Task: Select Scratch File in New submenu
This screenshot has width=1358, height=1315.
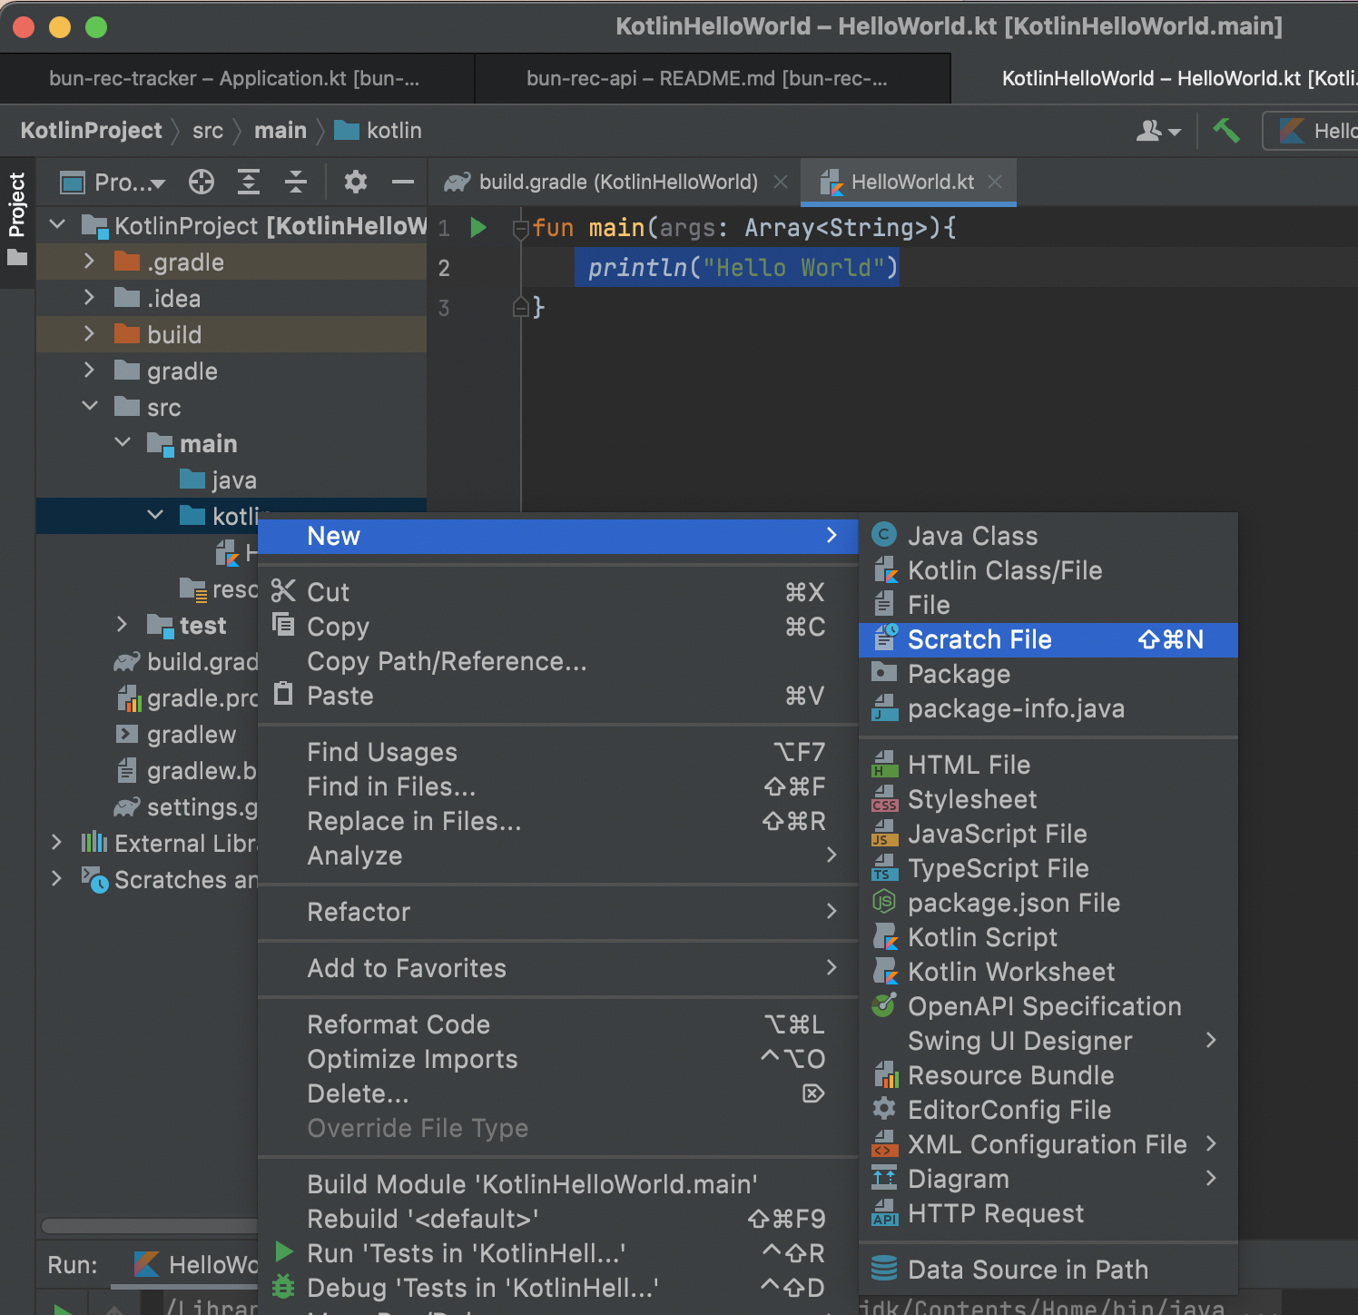Action: (1048, 639)
